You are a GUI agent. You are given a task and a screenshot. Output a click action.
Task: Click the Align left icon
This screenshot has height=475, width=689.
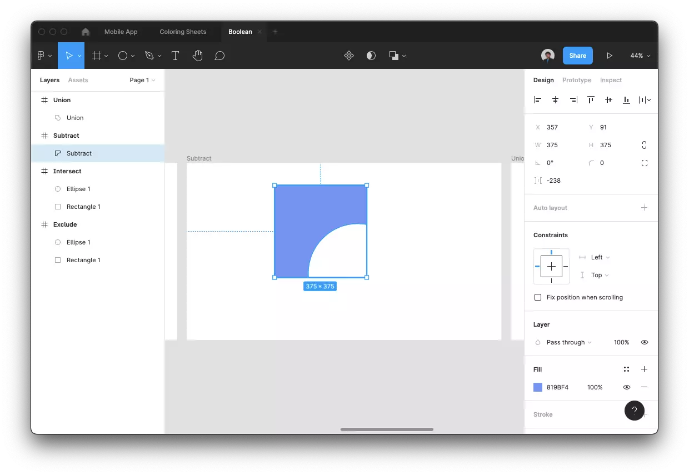[x=537, y=100]
